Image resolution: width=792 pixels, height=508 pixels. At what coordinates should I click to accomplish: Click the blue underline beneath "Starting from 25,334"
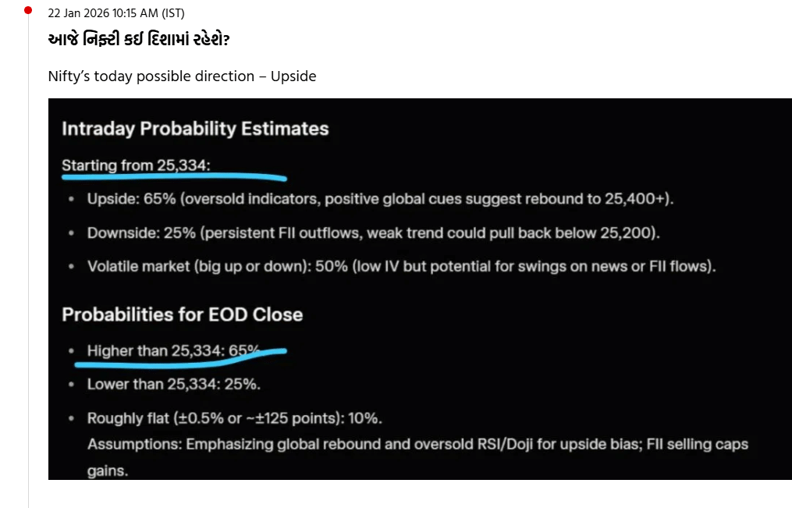point(172,177)
